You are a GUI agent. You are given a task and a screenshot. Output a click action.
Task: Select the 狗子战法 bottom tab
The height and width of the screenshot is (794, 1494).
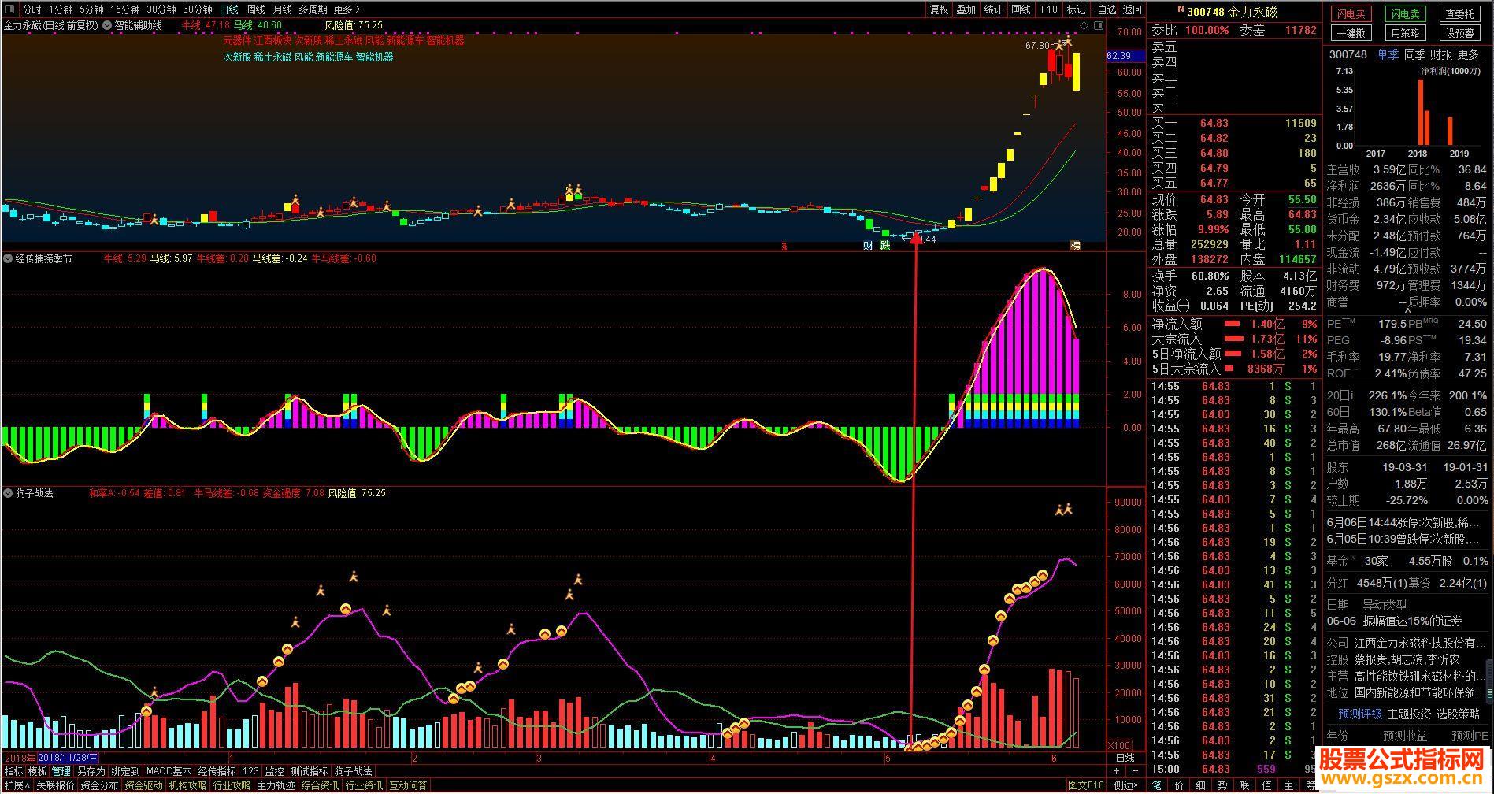coord(353,771)
